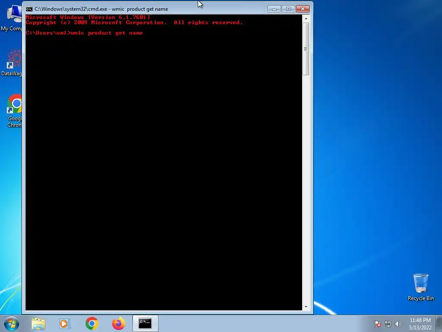Click the 'wmic product get name' command text
442x332 pixels.
pos(107,33)
